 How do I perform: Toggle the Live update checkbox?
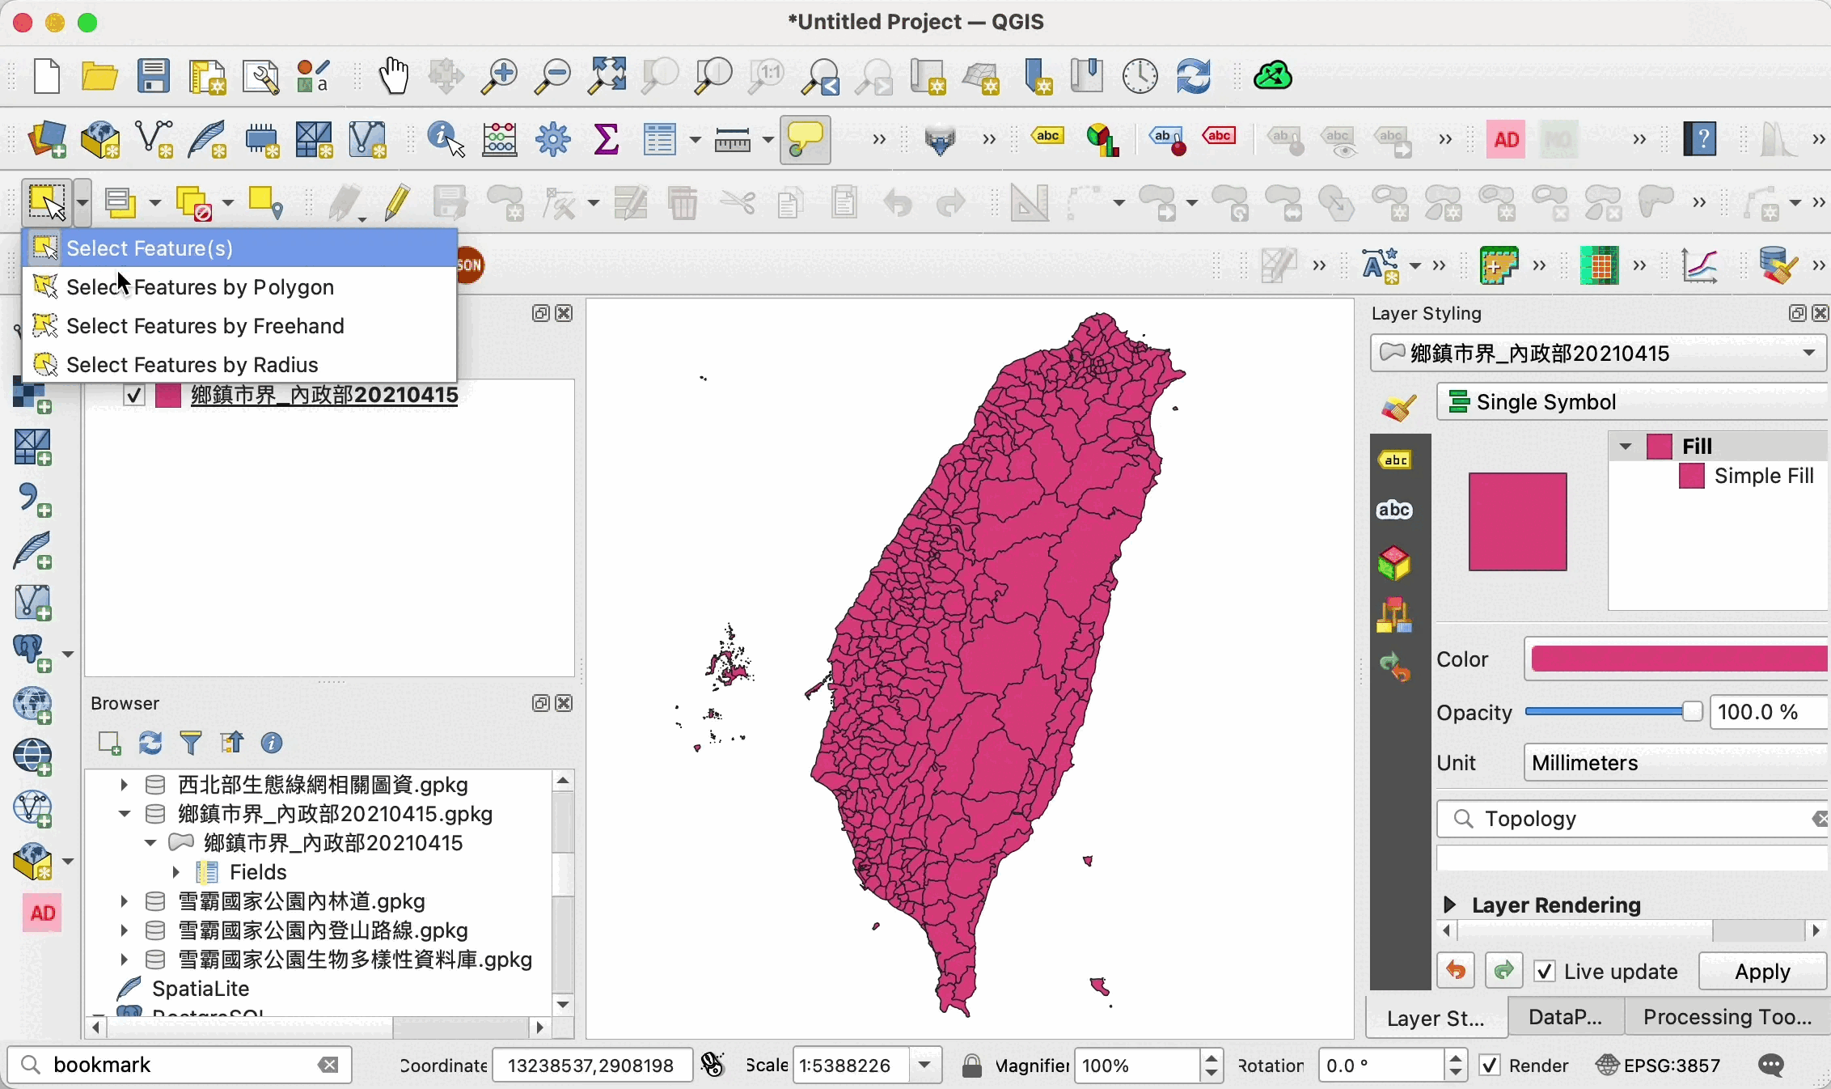point(1545,971)
